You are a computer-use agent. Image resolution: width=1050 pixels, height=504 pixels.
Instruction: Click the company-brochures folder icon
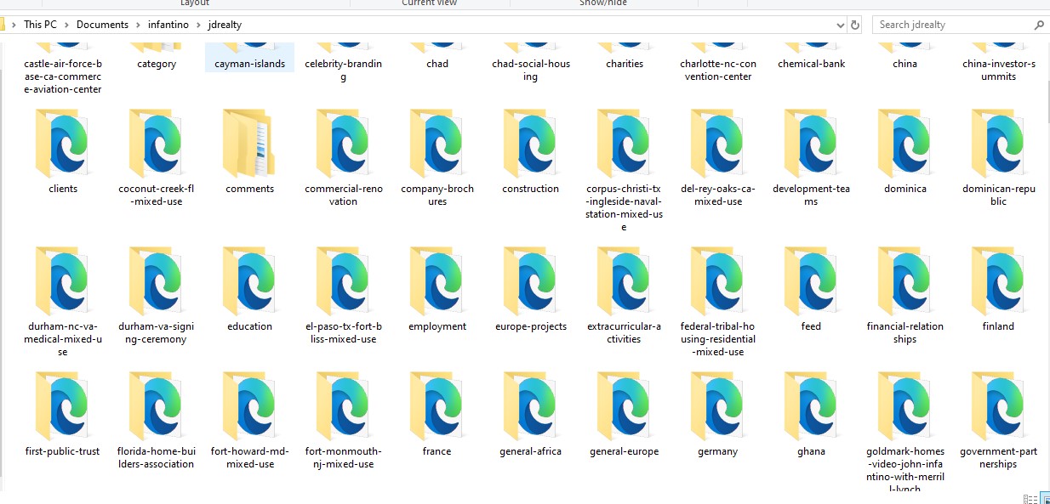[x=437, y=143]
